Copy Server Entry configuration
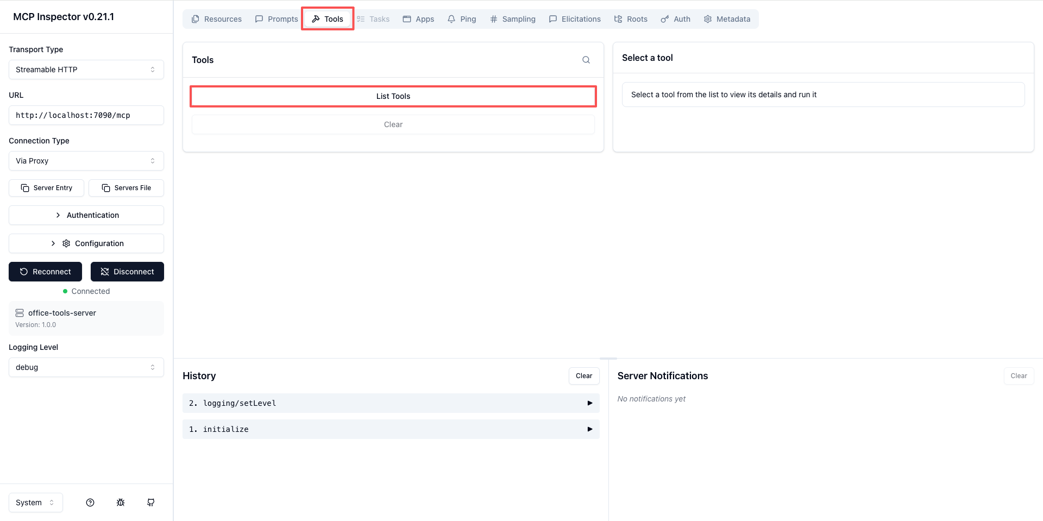 (47, 188)
